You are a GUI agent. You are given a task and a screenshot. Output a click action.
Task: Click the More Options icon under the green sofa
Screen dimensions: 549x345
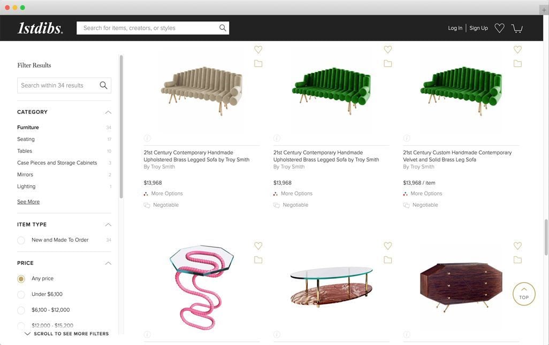click(x=275, y=193)
